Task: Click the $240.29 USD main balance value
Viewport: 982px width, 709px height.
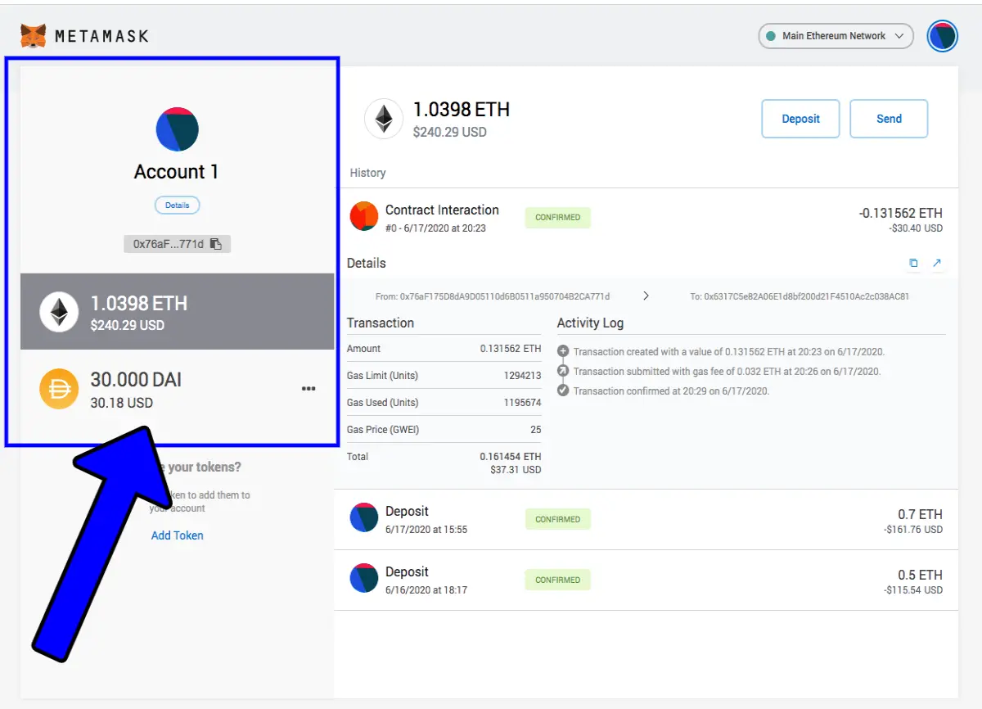Action: [x=449, y=131]
